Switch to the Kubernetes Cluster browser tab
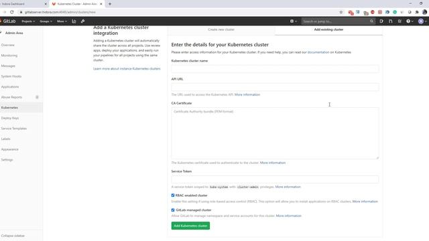 (x=77, y=4)
